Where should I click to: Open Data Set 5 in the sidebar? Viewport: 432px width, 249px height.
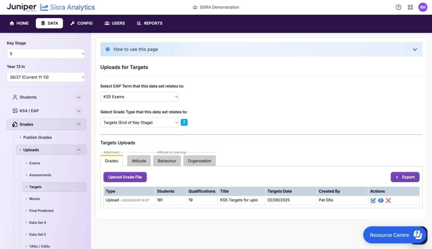pyautogui.click(x=37, y=234)
